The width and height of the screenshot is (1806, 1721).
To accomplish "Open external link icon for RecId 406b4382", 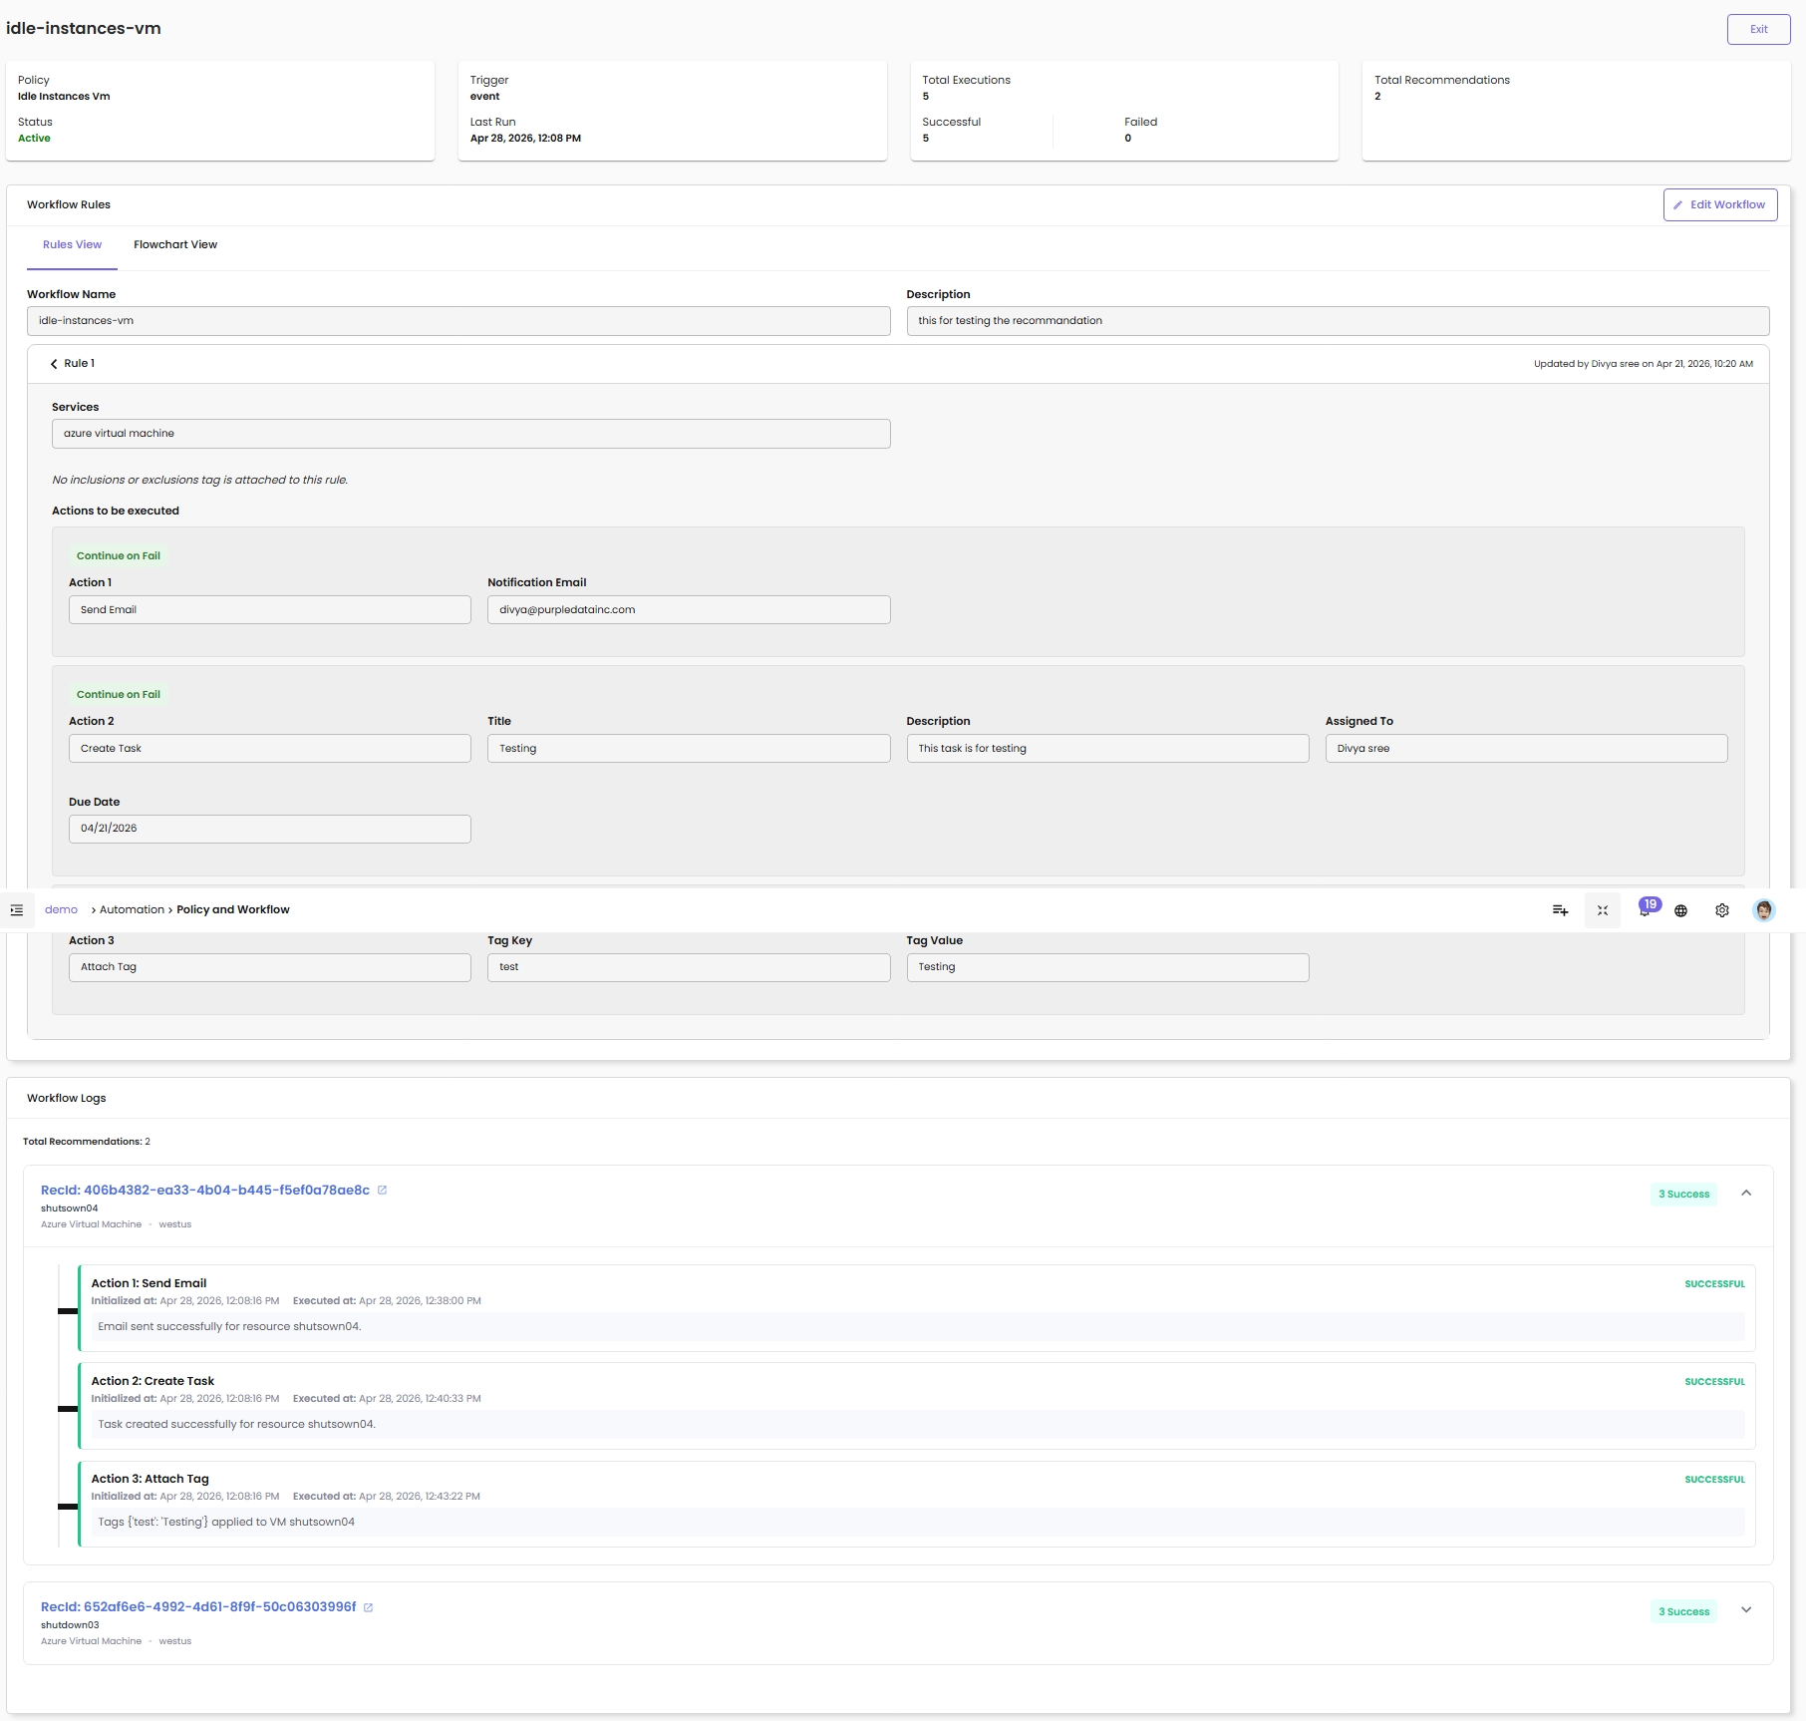I will click(382, 1191).
